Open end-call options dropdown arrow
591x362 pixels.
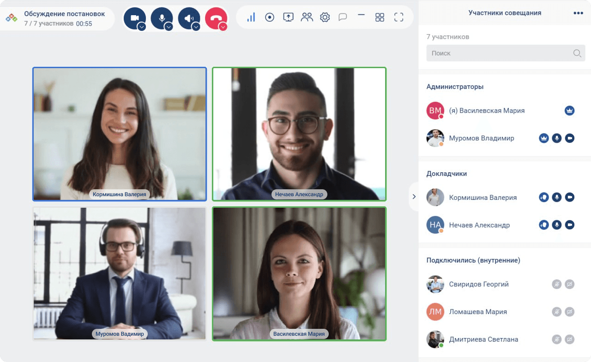[x=223, y=27]
